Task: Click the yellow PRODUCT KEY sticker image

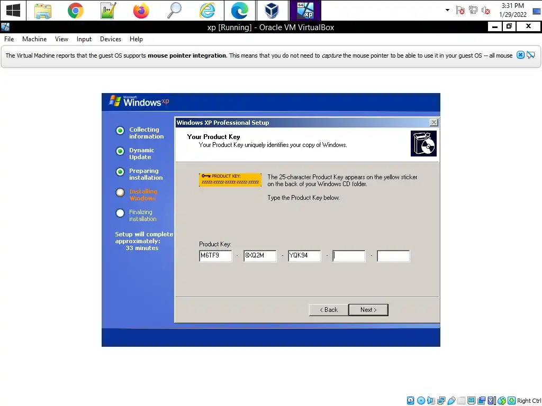Action: point(230,180)
